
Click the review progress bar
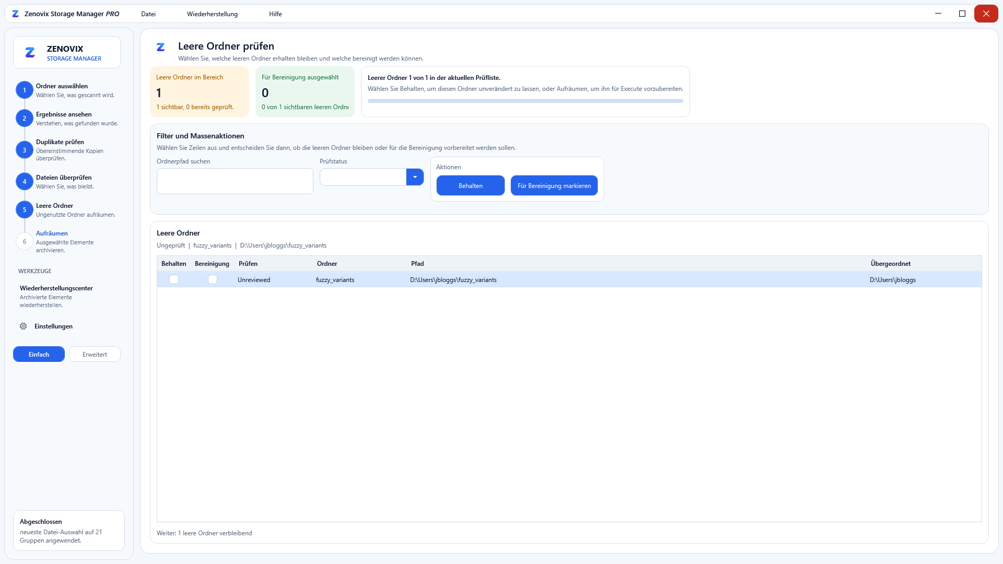pos(526,101)
